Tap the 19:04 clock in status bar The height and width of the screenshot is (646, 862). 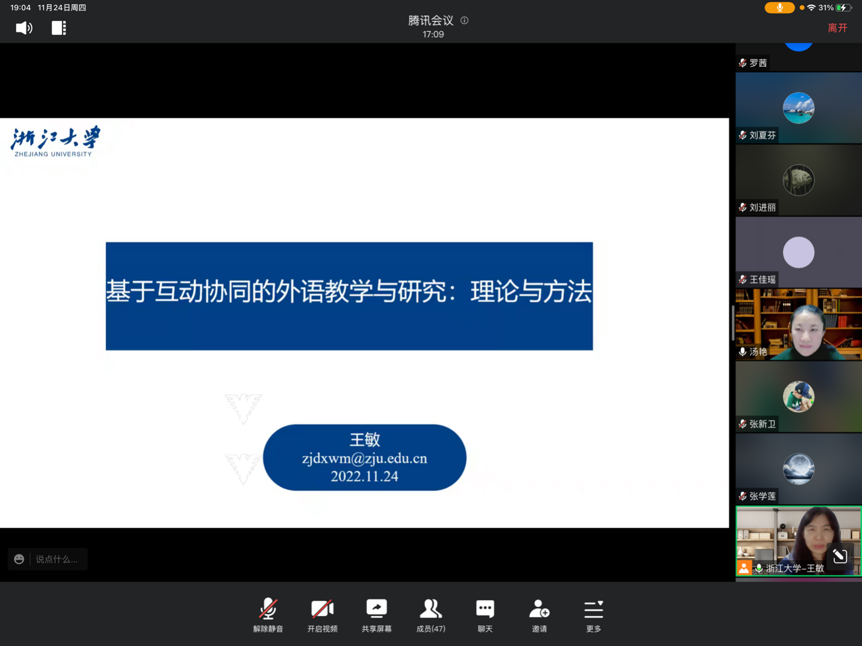click(x=20, y=8)
